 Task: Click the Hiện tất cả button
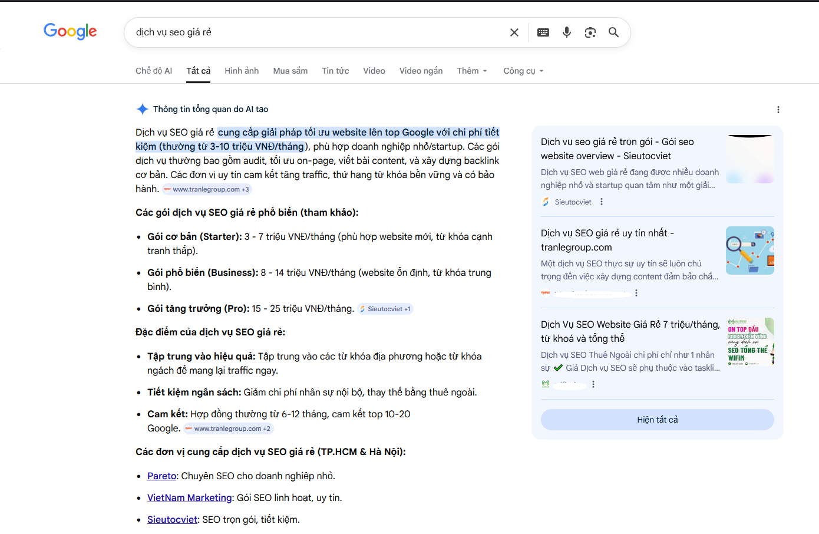657,419
